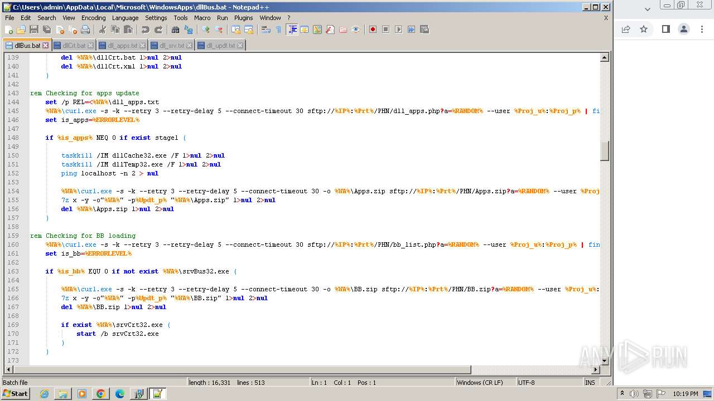The image size is (714, 401).
Task: Print the document with the Print icon
Action: tap(85, 30)
